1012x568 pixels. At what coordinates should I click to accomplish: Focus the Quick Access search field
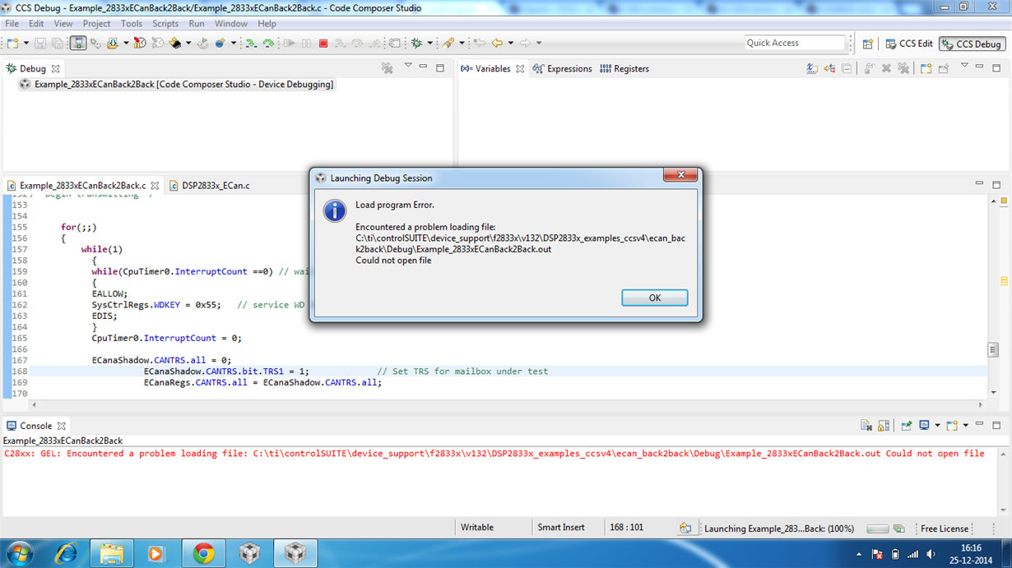click(x=795, y=43)
